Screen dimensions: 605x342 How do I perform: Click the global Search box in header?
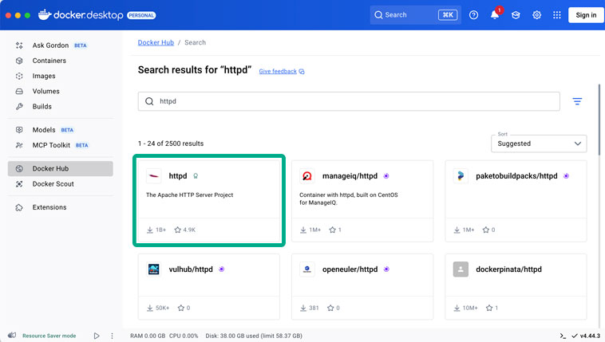pyautogui.click(x=416, y=15)
